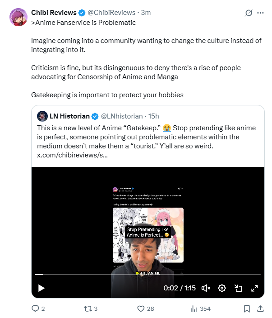Open the three-dot more options menu
The image size is (272, 318).
coord(260,13)
